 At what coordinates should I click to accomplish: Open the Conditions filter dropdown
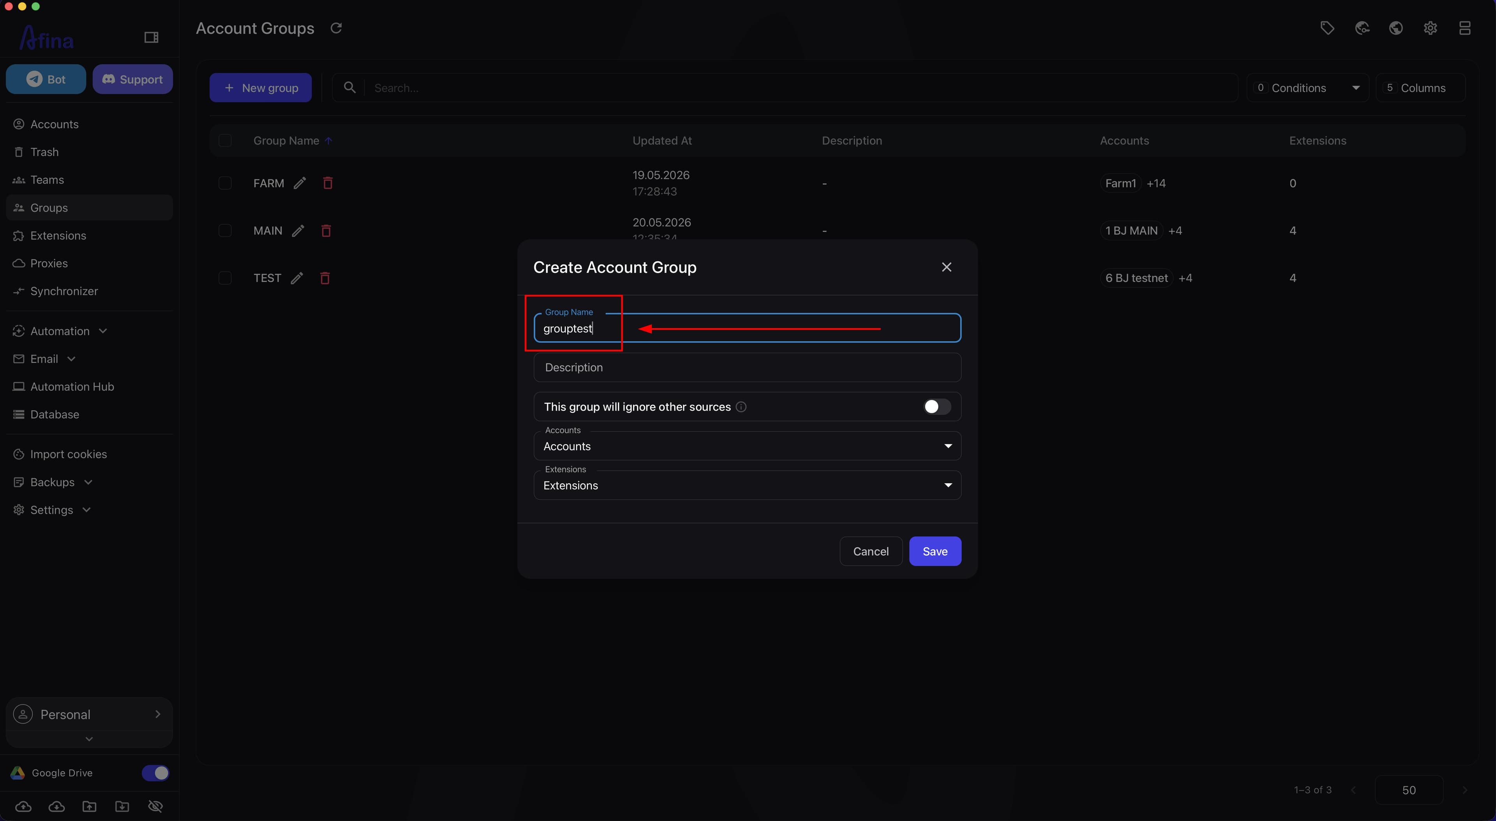click(x=1308, y=88)
